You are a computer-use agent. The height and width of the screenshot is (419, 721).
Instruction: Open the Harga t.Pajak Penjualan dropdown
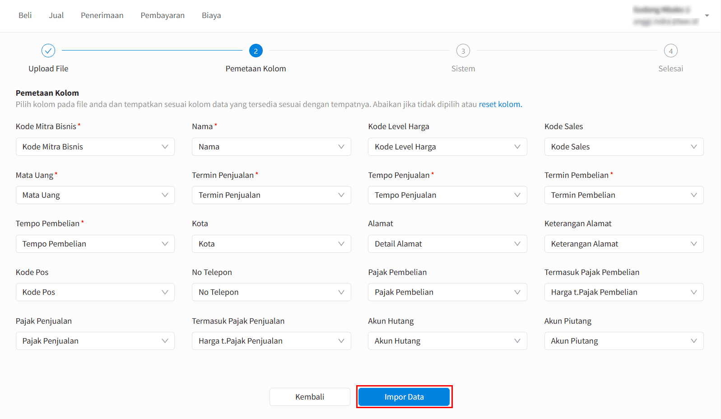click(271, 341)
